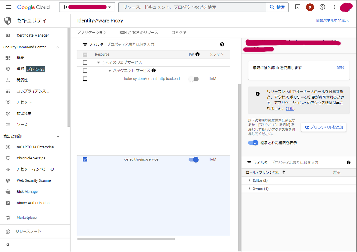Check the kube-system/default-http-backend checkbox
The height and width of the screenshot is (252, 357).
pos(85,79)
